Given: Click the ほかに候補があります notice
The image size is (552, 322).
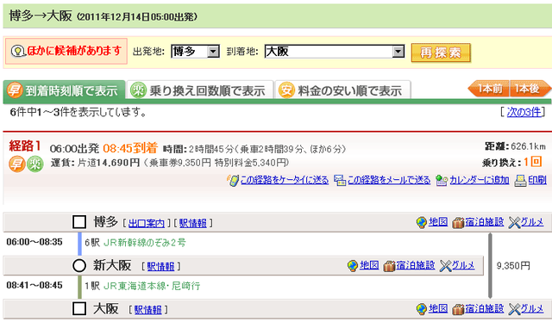Looking at the screenshot, I should point(66,52).
